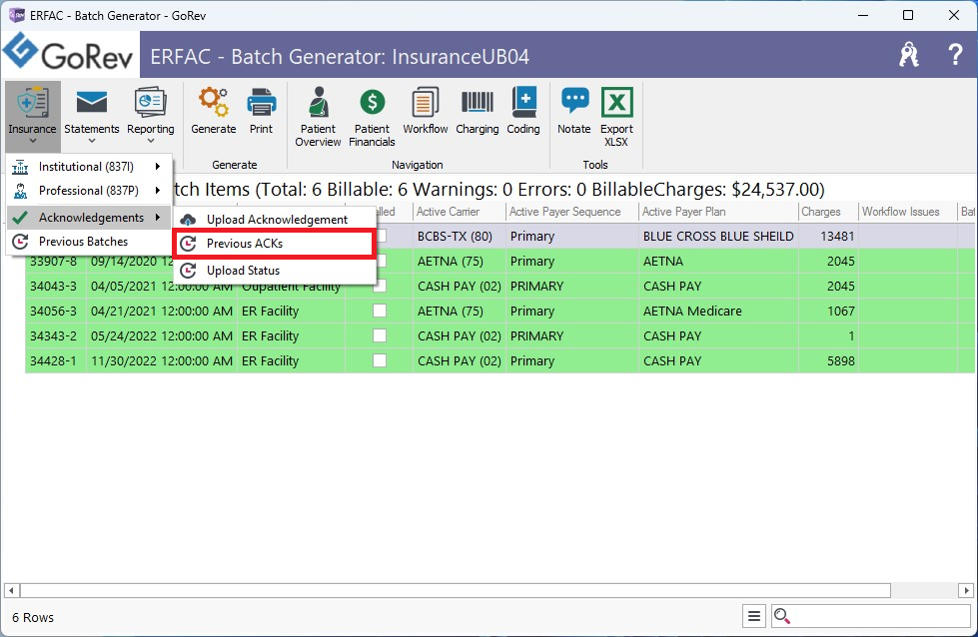Open the Statements envelope icon
The height and width of the screenshot is (637, 978).
[91, 102]
